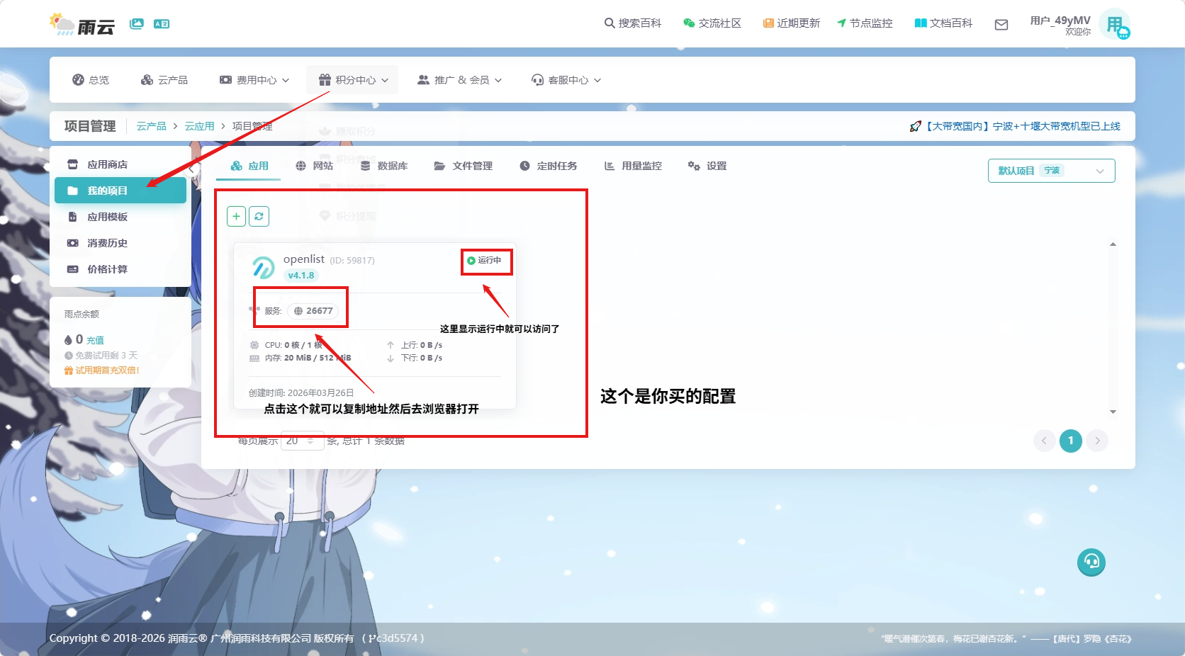The width and height of the screenshot is (1185, 656).
Task: Go to 总览 overview
Action: click(91, 80)
